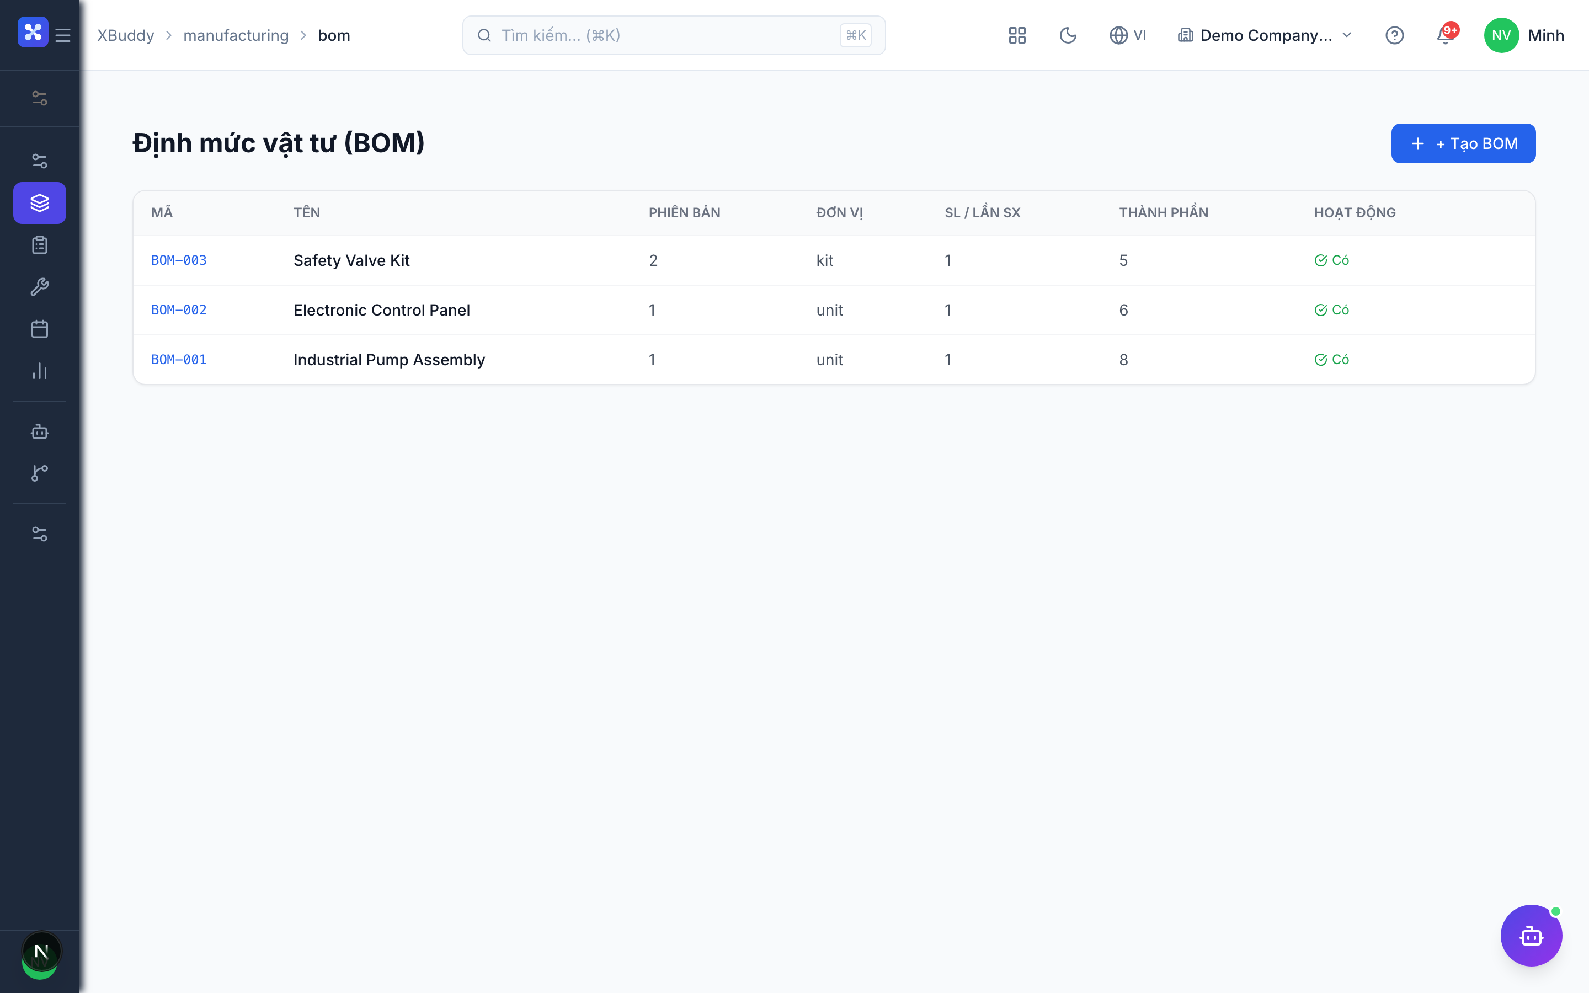1589x993 pixels.
Task: Expand the Demo Company dropdown
Action: click(x=1265, y=35)
